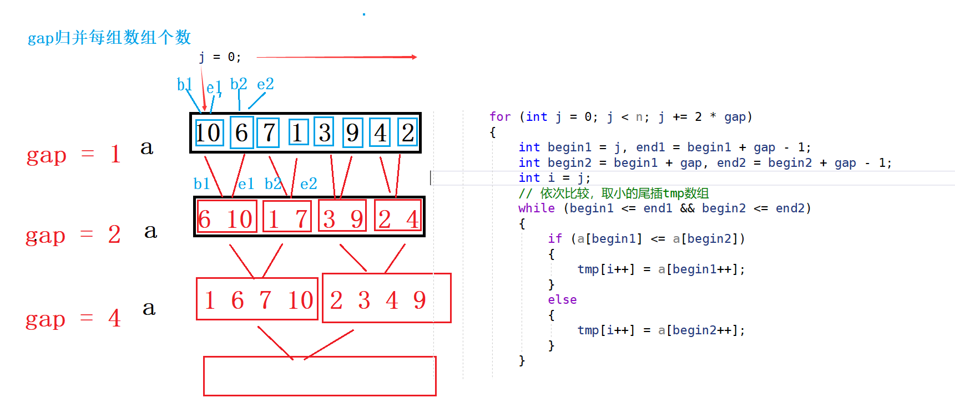Click the "e2" label above the gap = 2 array
Viewport: 955px width, 413px height.
309,183
